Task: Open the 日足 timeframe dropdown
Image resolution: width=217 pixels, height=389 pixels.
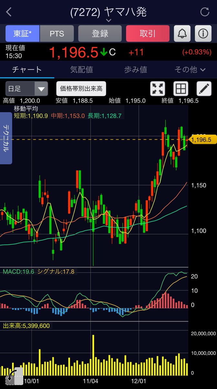Action: point(27,88)
